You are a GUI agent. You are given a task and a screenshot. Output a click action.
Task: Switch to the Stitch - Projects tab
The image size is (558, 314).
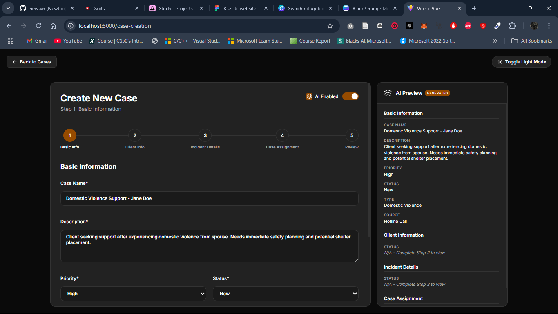pyautogui.click(x=176, y=8)
